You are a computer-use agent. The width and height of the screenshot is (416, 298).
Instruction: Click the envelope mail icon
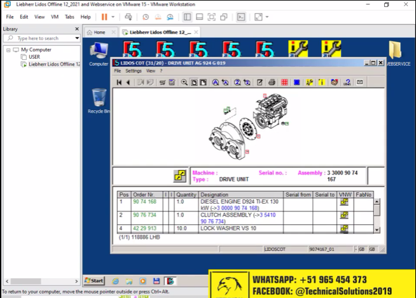(x=359, y=82)
